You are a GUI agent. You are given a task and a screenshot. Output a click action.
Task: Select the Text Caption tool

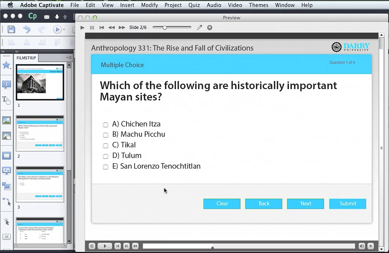(x=6, y=85)
